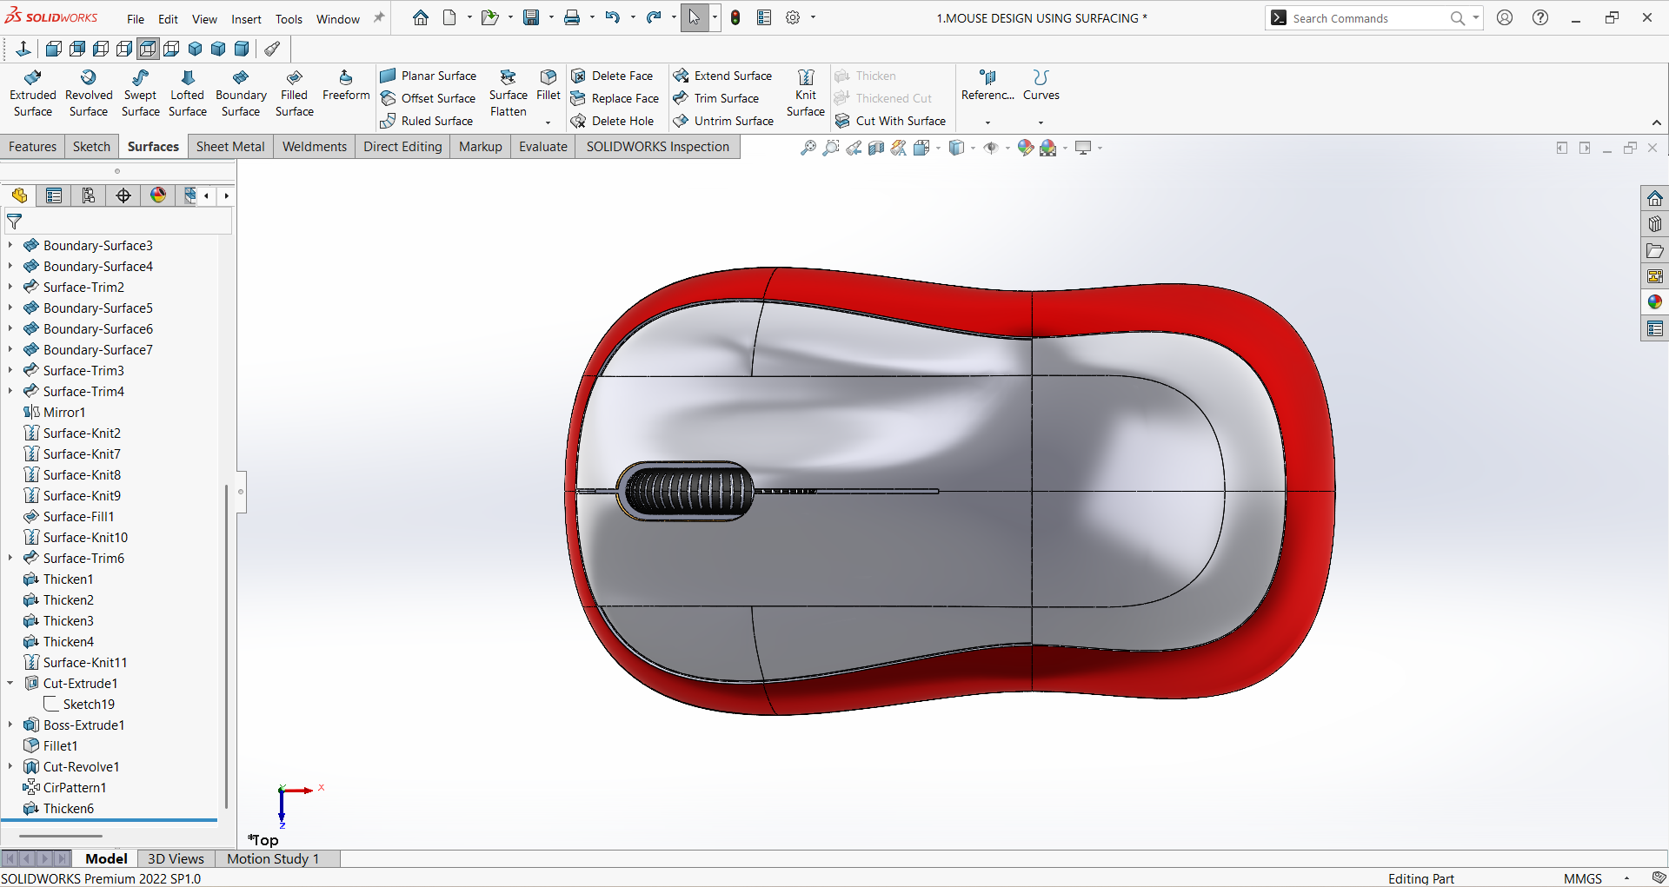Screen dimensions: 1669x887
Task: Collapse the Cut-Extrude1 feature node
Action: pos(10,684)
